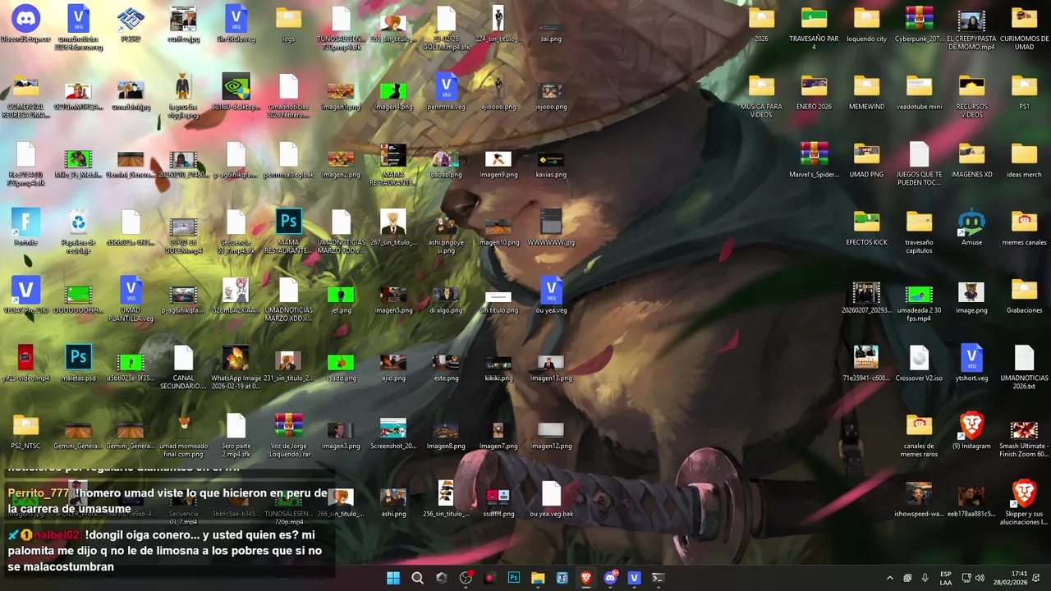Click the microphone tray icon

[925, 578]
